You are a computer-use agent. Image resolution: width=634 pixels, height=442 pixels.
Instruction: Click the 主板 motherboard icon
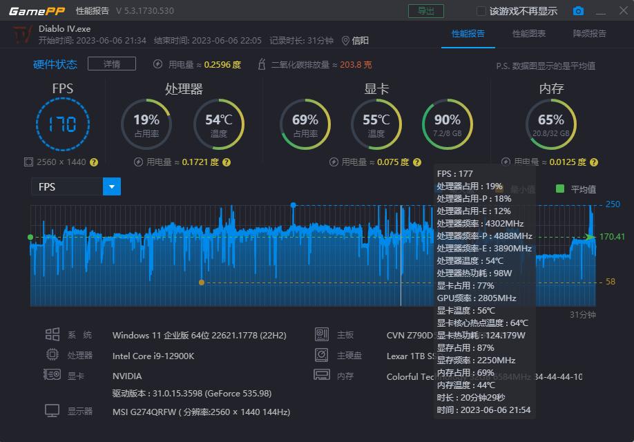pos(322,334)
